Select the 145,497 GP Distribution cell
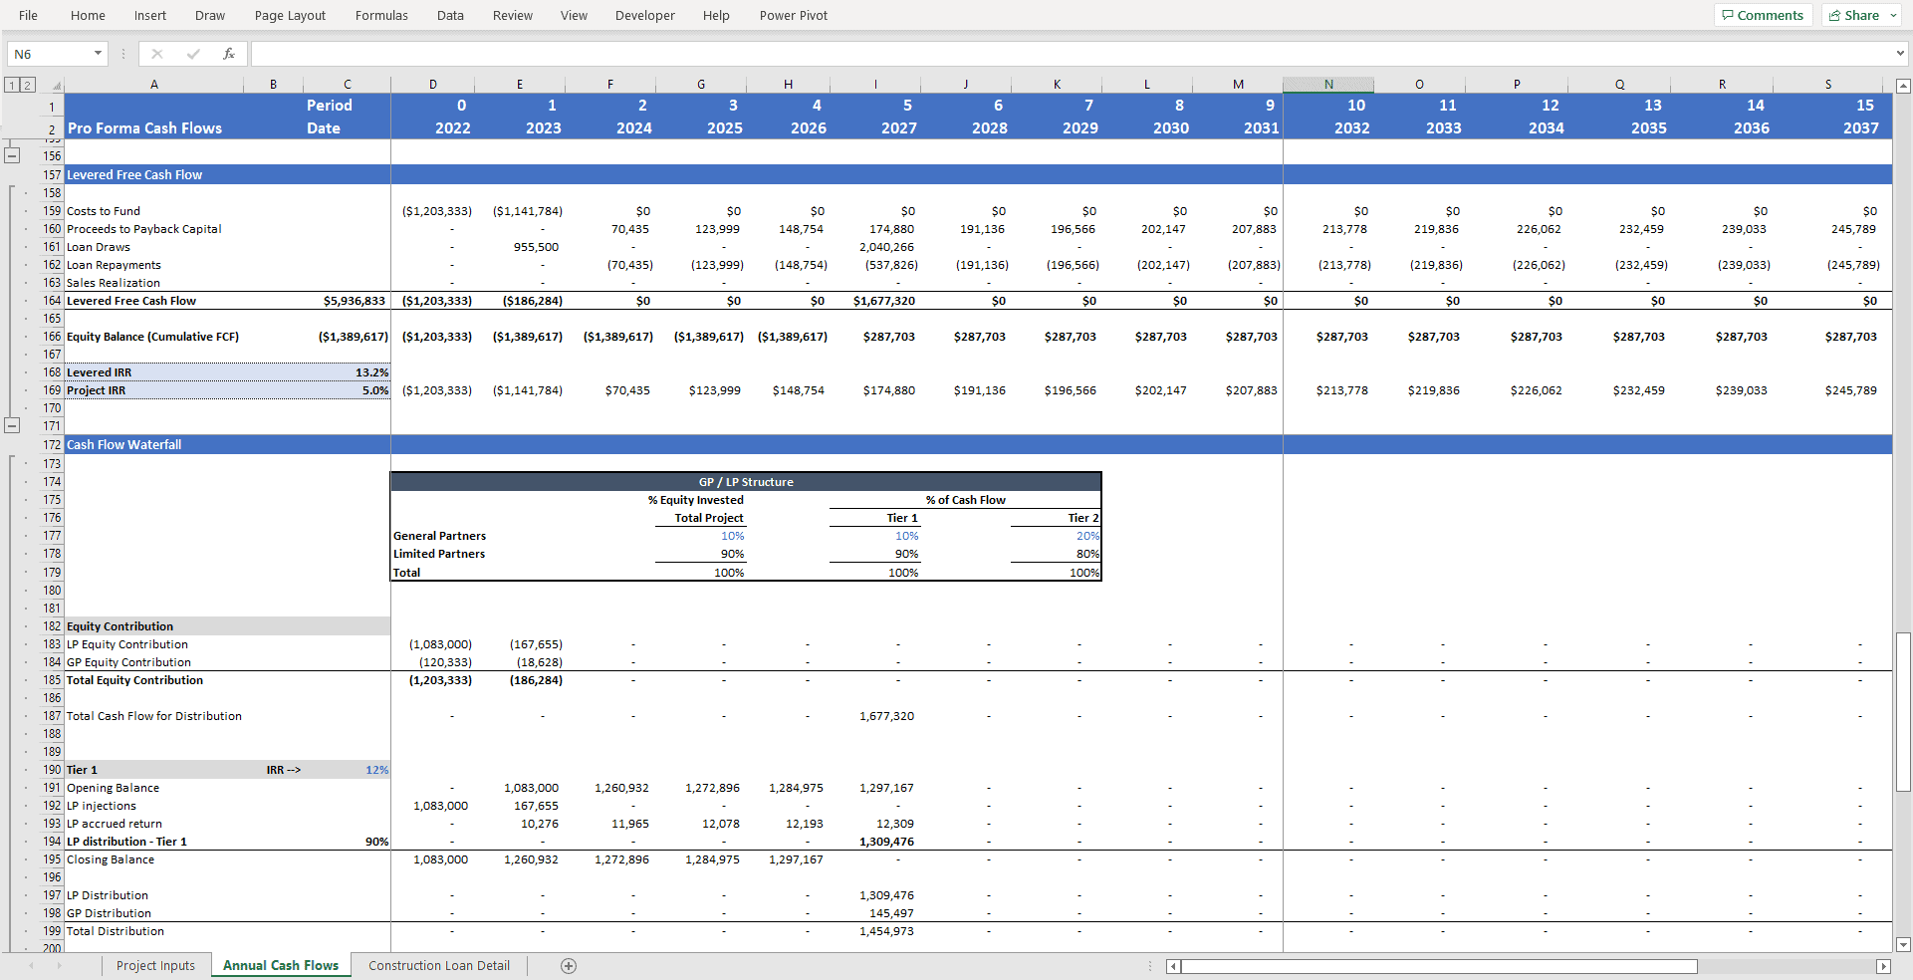1913x980 pixels. click(874, 913)
